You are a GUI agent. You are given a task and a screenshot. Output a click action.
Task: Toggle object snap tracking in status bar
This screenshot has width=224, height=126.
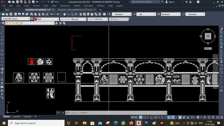[169, 117]
